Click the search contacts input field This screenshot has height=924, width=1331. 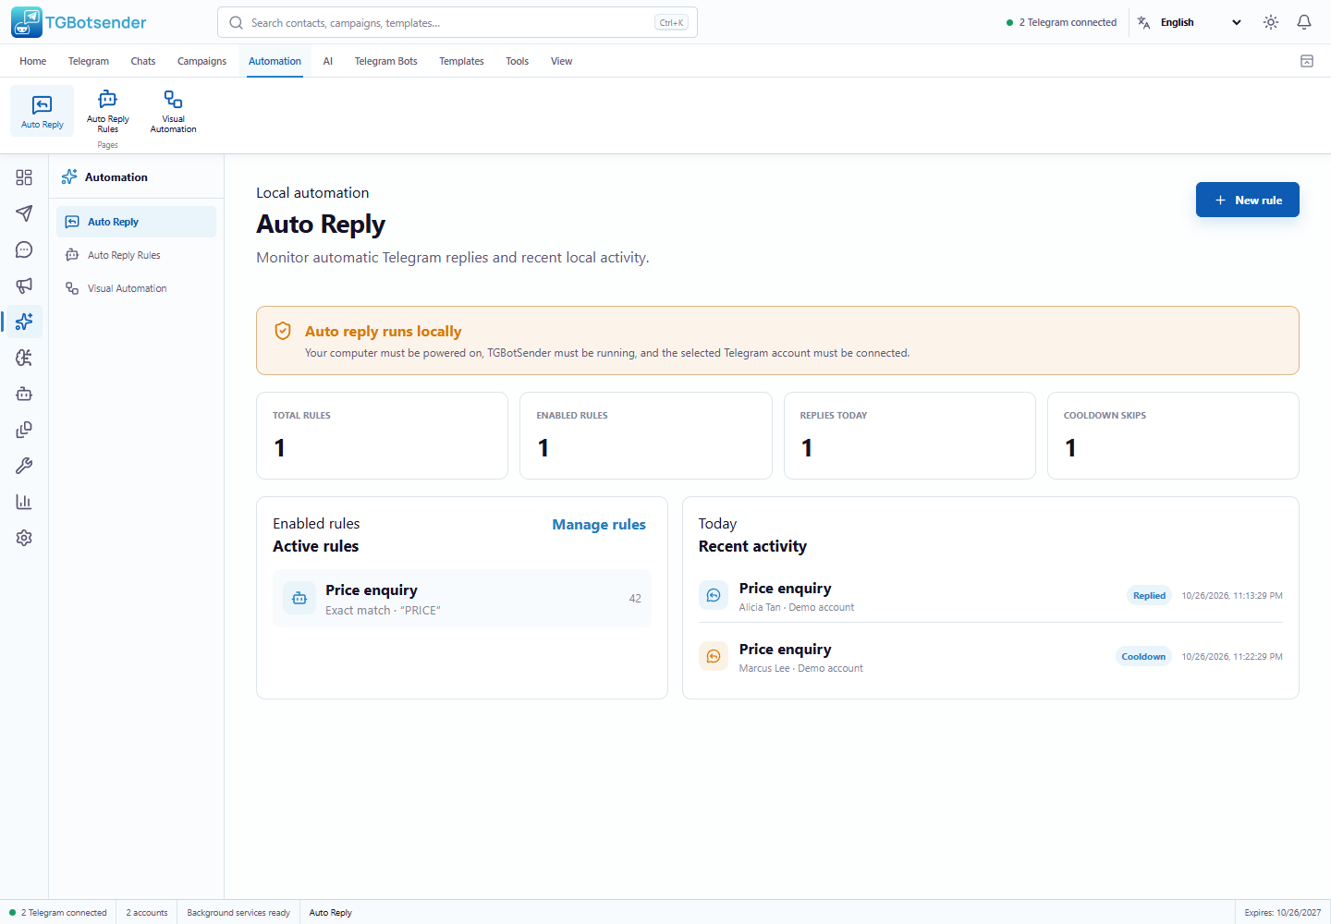pyautogui.click(x=458, y=22)
